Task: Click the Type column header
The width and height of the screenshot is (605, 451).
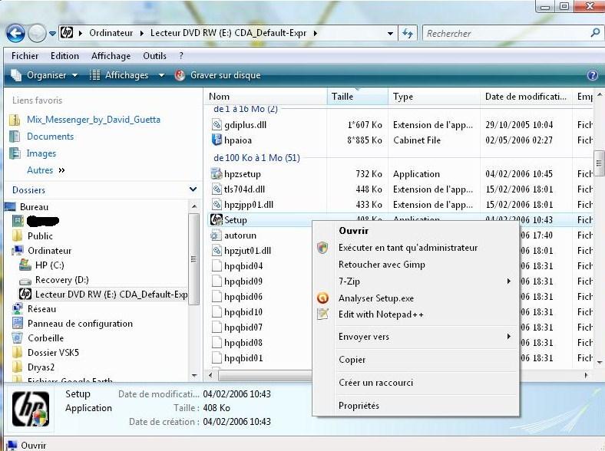Action: [x=434, y=97]
